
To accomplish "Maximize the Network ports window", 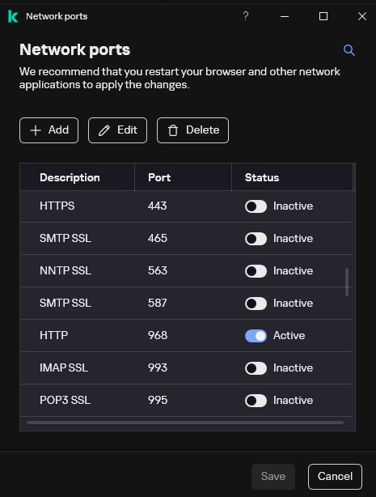I will pos(323,16).
